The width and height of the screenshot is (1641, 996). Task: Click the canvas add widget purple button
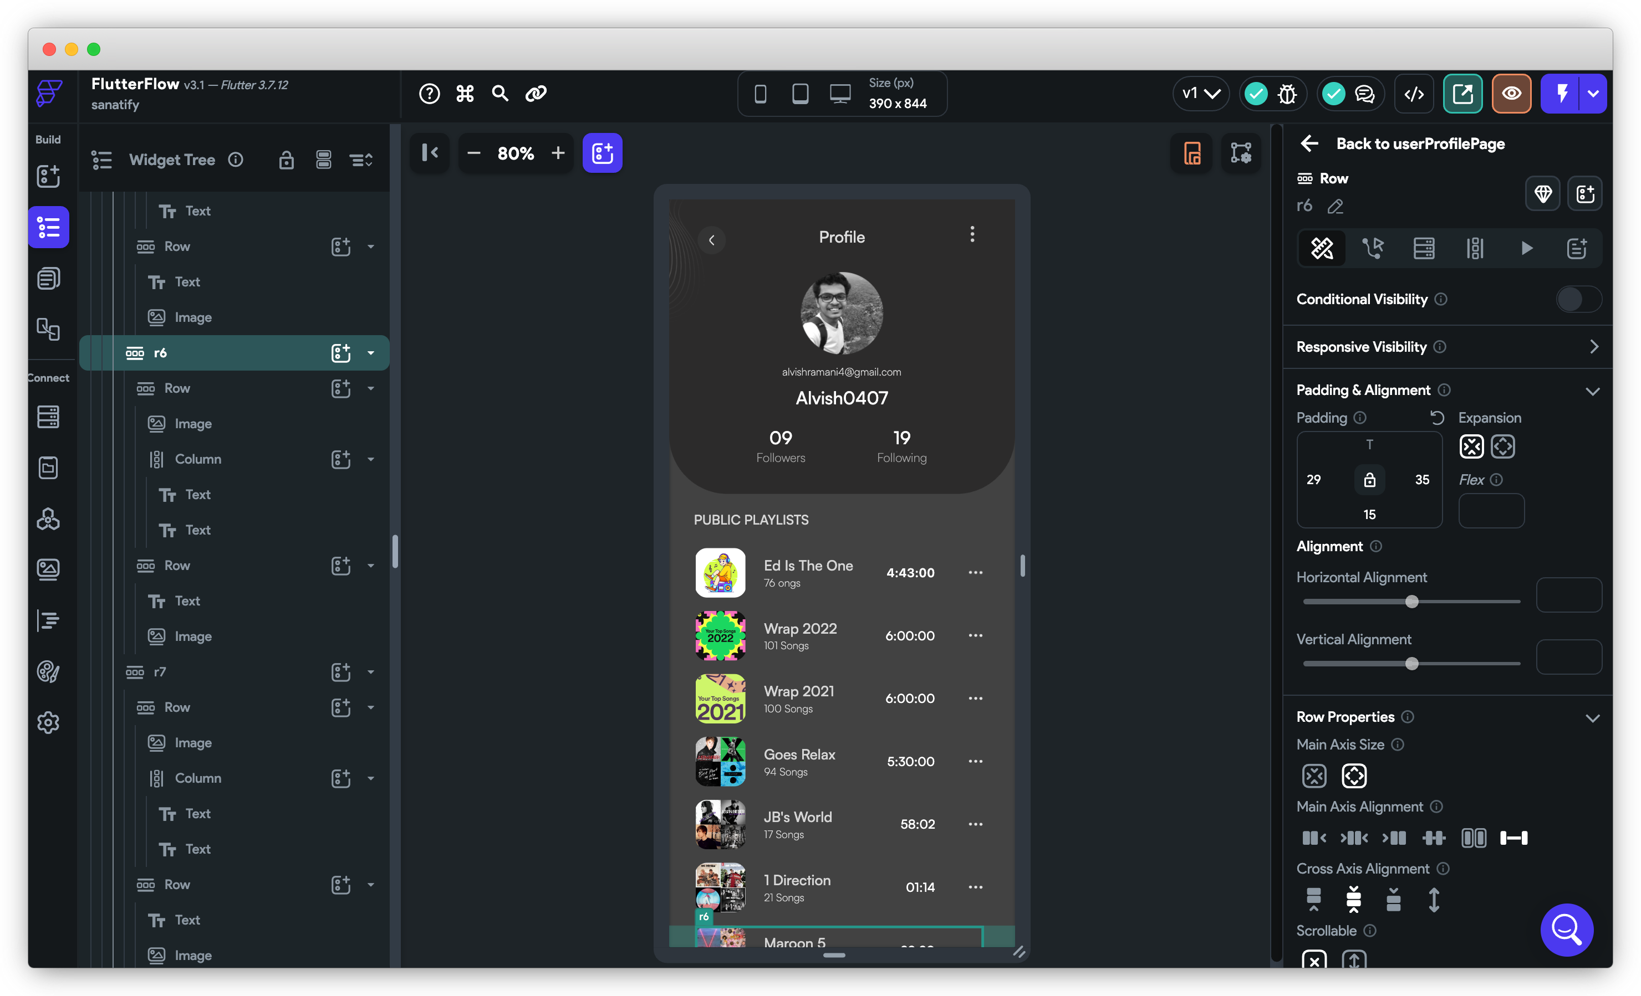(602, 153)
